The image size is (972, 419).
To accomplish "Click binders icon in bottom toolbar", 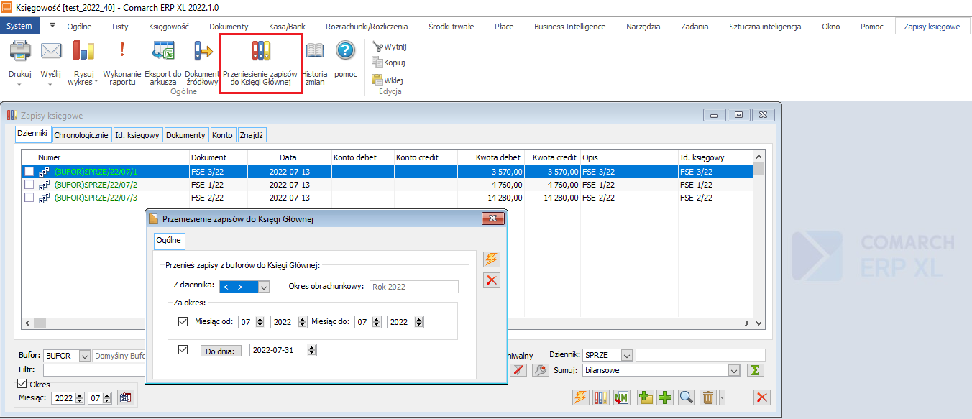I will [x=601, y=397].
